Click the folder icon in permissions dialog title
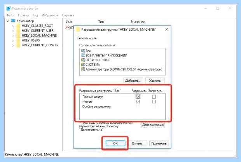 coord(78,30)
